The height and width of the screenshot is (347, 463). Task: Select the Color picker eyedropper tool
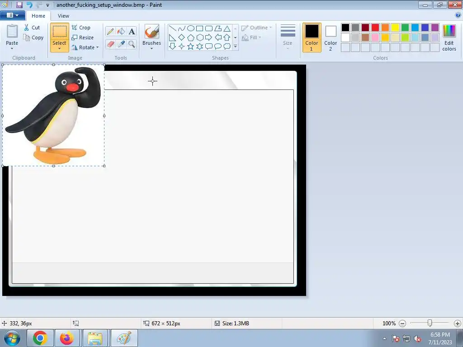[121, 44]
